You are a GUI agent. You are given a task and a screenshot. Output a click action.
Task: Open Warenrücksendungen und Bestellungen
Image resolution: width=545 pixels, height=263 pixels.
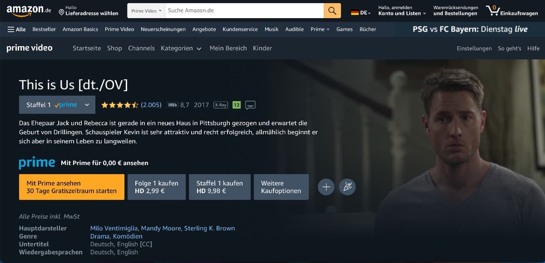pos(456,10)
